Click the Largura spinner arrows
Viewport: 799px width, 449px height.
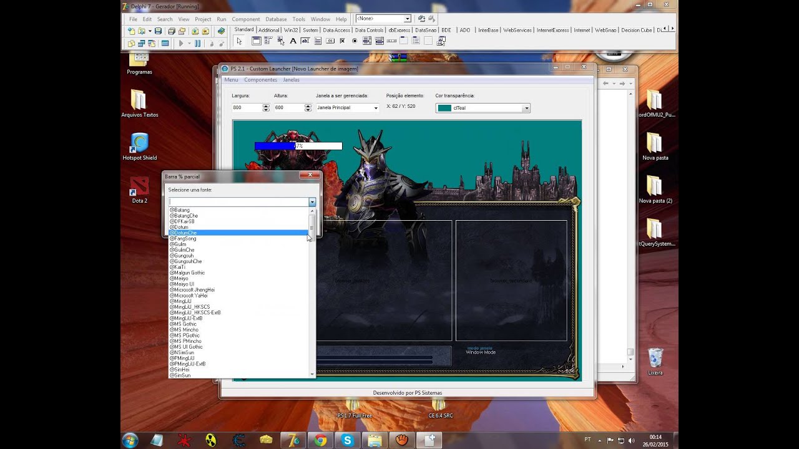click(266, 108)
